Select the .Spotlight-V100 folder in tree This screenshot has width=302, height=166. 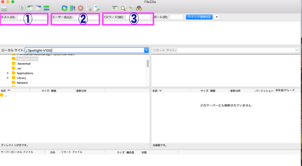point(27,59)
